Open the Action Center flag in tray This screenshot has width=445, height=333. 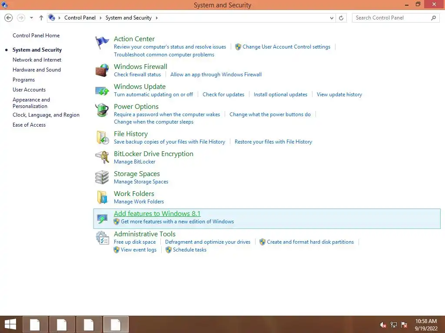click(404, 324)
